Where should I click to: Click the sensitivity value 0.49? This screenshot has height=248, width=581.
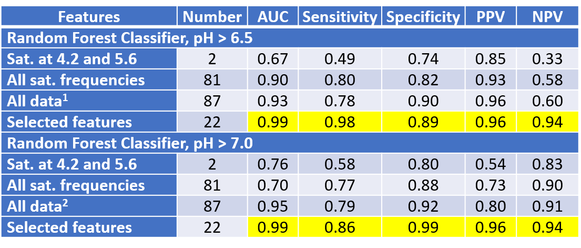coord(340,59)
